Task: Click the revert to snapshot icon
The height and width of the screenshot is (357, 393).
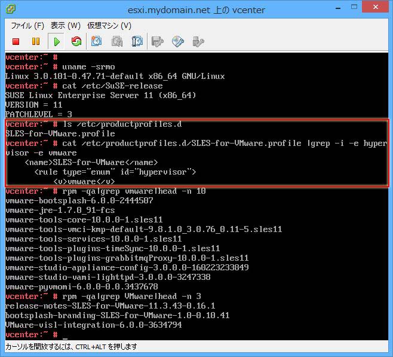Action: 117,41
